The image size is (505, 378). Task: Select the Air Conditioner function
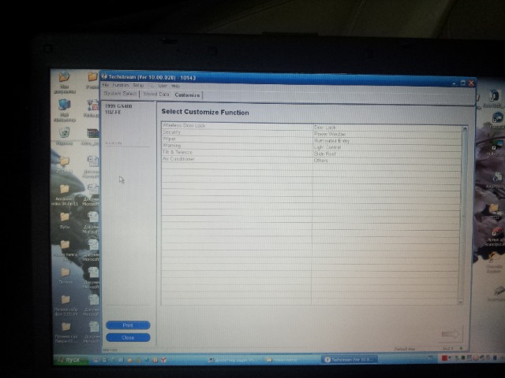[237, 159]
